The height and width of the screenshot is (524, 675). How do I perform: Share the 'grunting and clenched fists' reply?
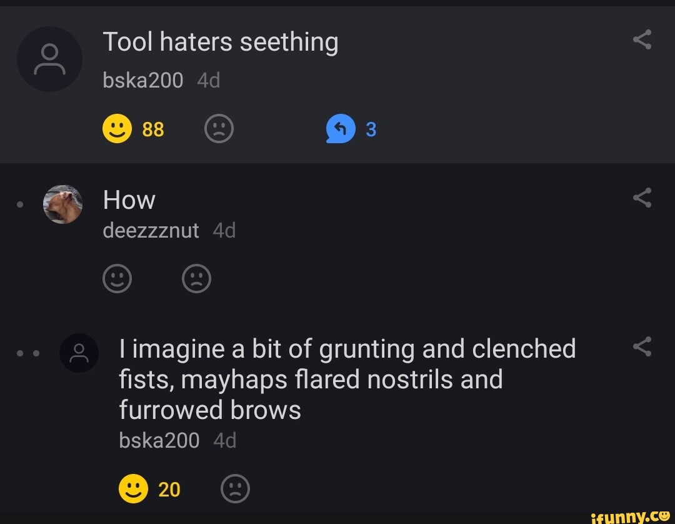point(642,346)
